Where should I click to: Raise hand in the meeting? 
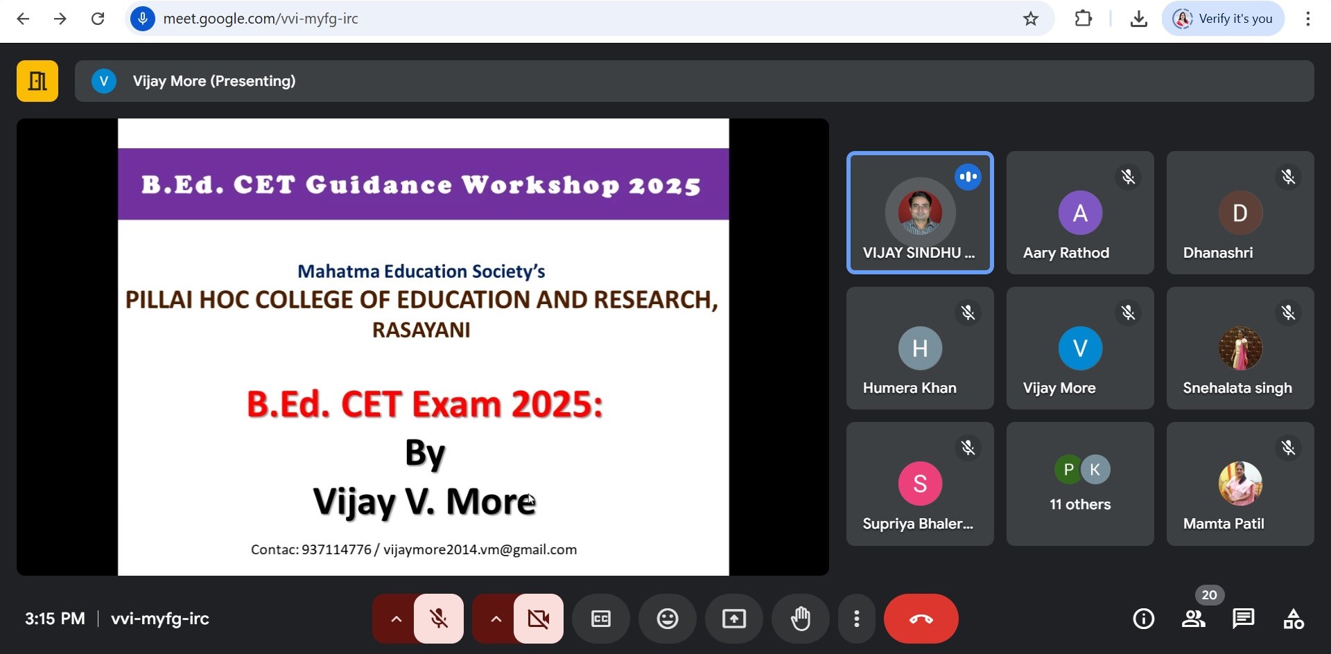[801, 619]
